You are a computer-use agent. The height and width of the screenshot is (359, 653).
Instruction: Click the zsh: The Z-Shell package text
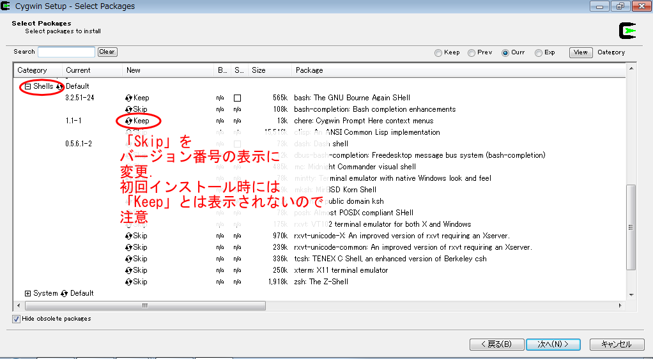pos(321,282)
